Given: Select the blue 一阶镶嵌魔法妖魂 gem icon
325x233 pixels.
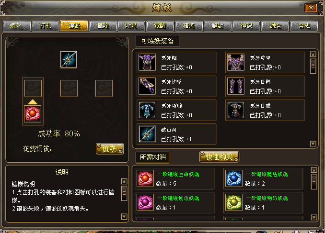Looking at the screenshot, I should pyautogui.click(x=234, y=178).
